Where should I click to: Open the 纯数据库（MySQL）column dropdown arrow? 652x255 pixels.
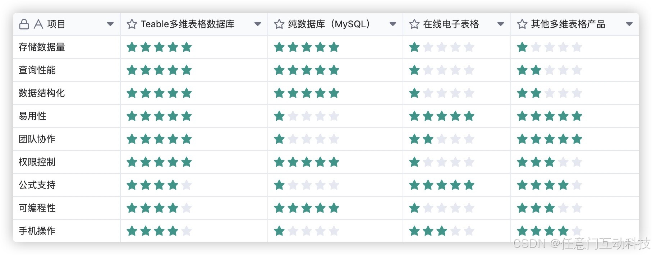tap(393, 24)
